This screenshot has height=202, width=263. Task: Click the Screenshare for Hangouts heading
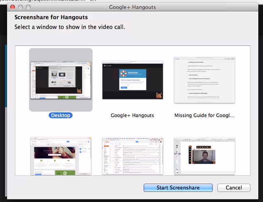[x=51, y=17]
